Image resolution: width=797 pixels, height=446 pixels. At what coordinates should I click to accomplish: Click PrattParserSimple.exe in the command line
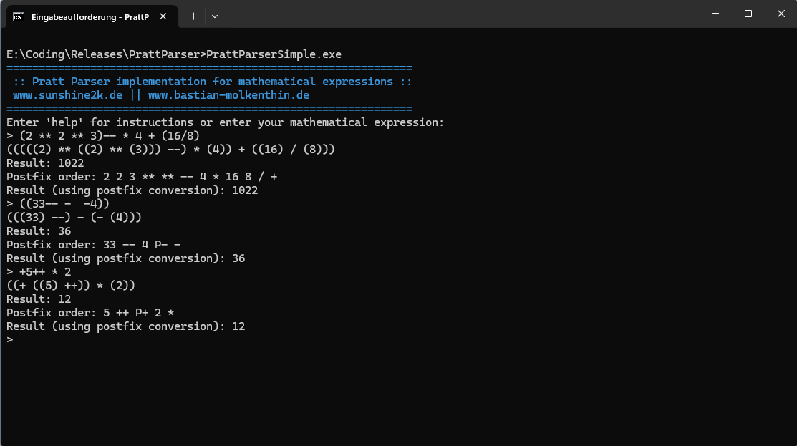click(274, 54)
